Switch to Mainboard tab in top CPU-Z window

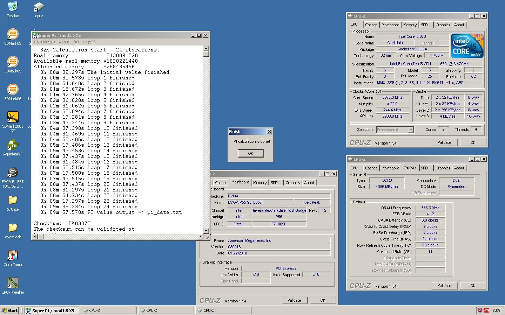[390, 25]
